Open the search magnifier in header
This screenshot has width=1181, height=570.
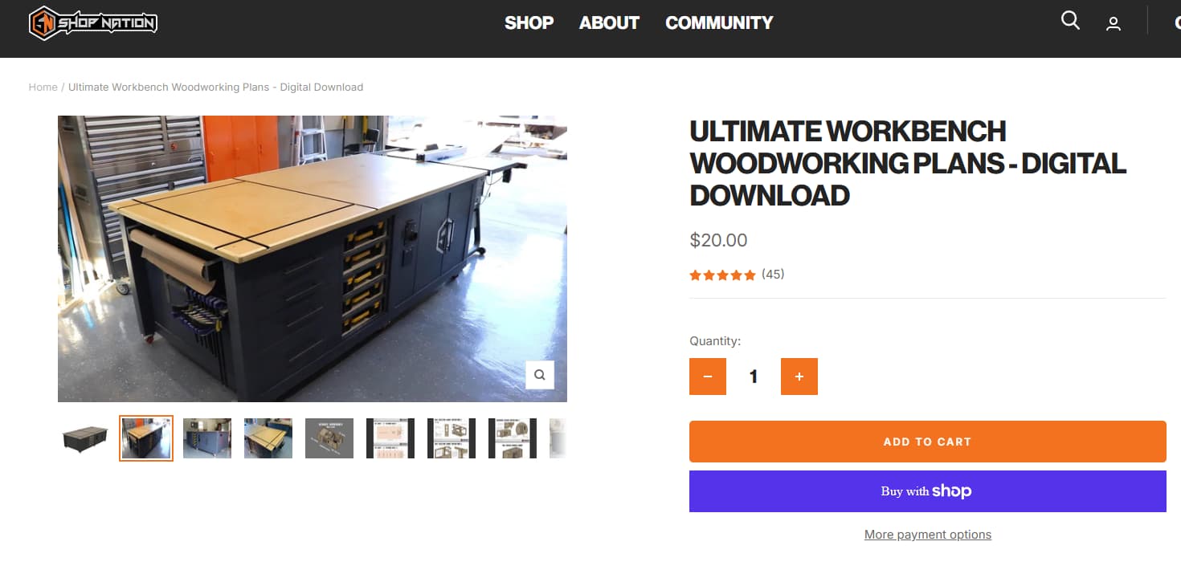coord(1070,21)
